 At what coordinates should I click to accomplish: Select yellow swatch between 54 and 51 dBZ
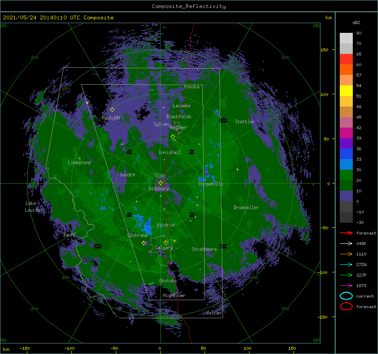click(346, 91)
